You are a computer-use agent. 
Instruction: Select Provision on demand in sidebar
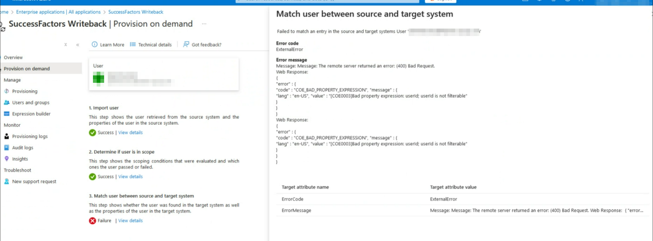click(27, 69)
